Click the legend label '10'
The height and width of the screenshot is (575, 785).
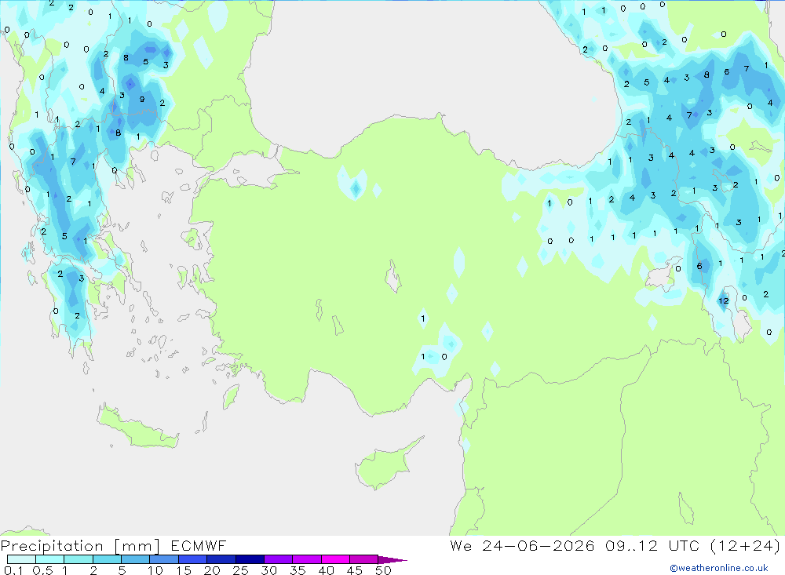click(x=155, y=570)
